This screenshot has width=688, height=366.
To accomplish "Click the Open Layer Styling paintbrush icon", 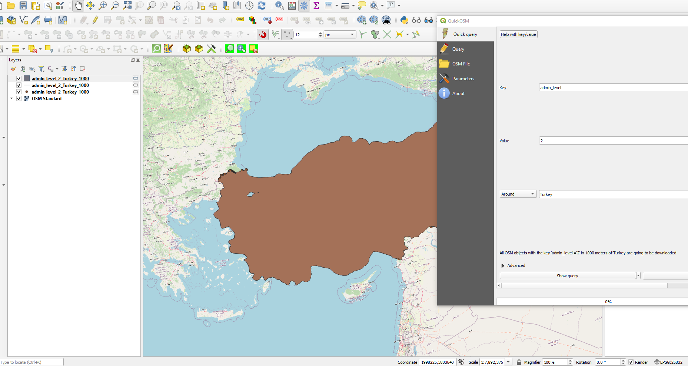I will tap(13, 69).
